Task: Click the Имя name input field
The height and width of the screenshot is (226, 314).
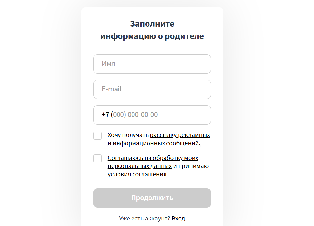Action: click(152, 64)
